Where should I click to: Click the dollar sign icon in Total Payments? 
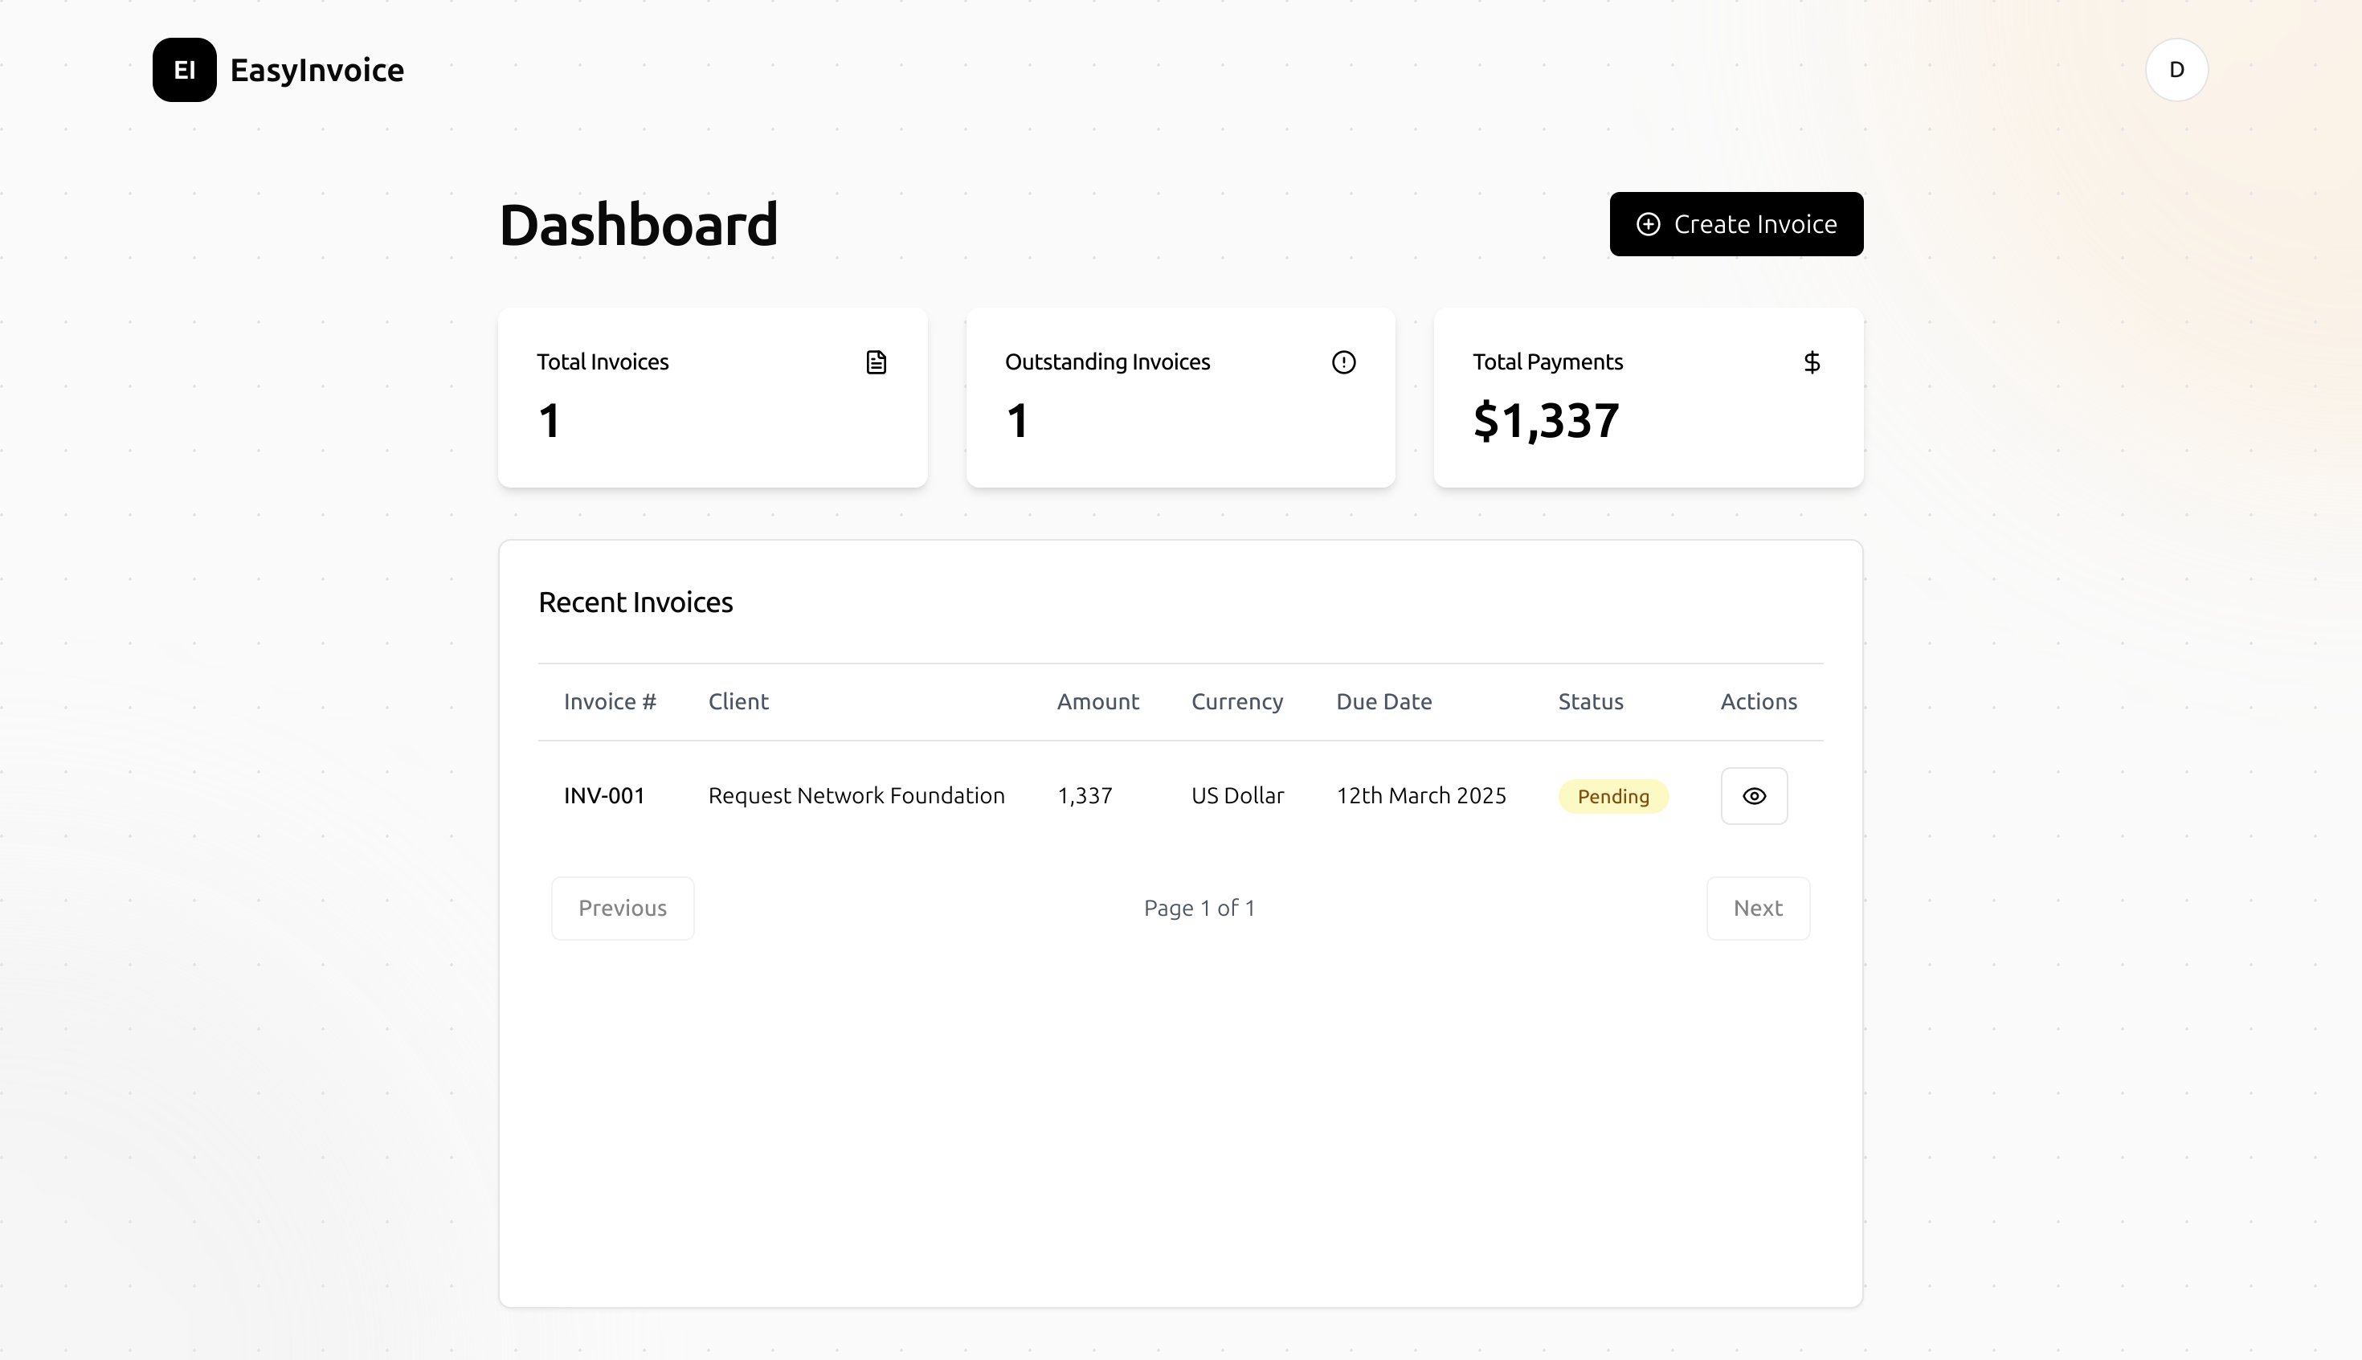tap(1810, 362)
